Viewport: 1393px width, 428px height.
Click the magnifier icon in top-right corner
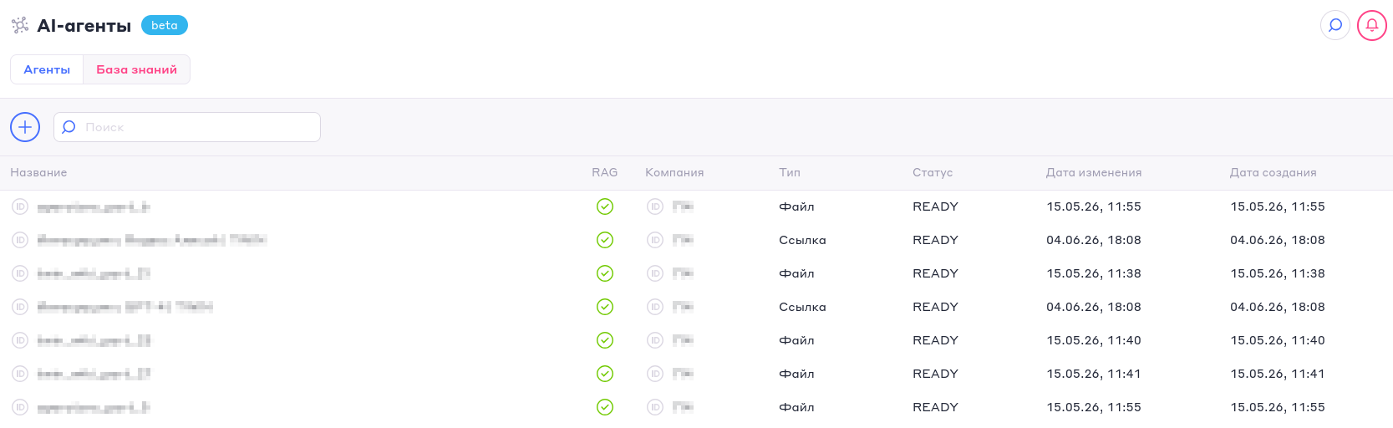[1335, 25]
